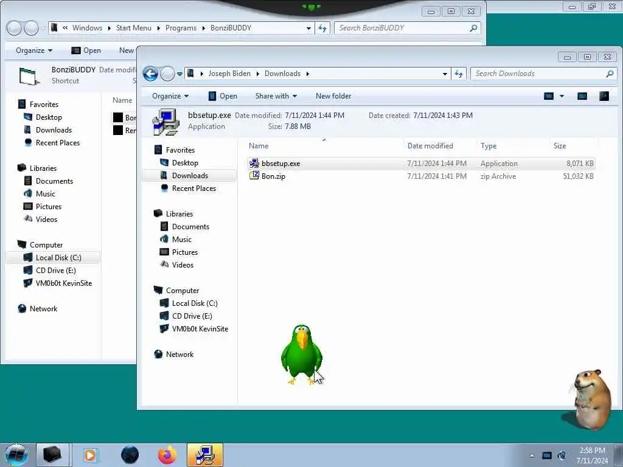Viewport: 623px width, 467px height.
Task: Click Network in Downloads window sidebar
Action: [x=179, y=355]
